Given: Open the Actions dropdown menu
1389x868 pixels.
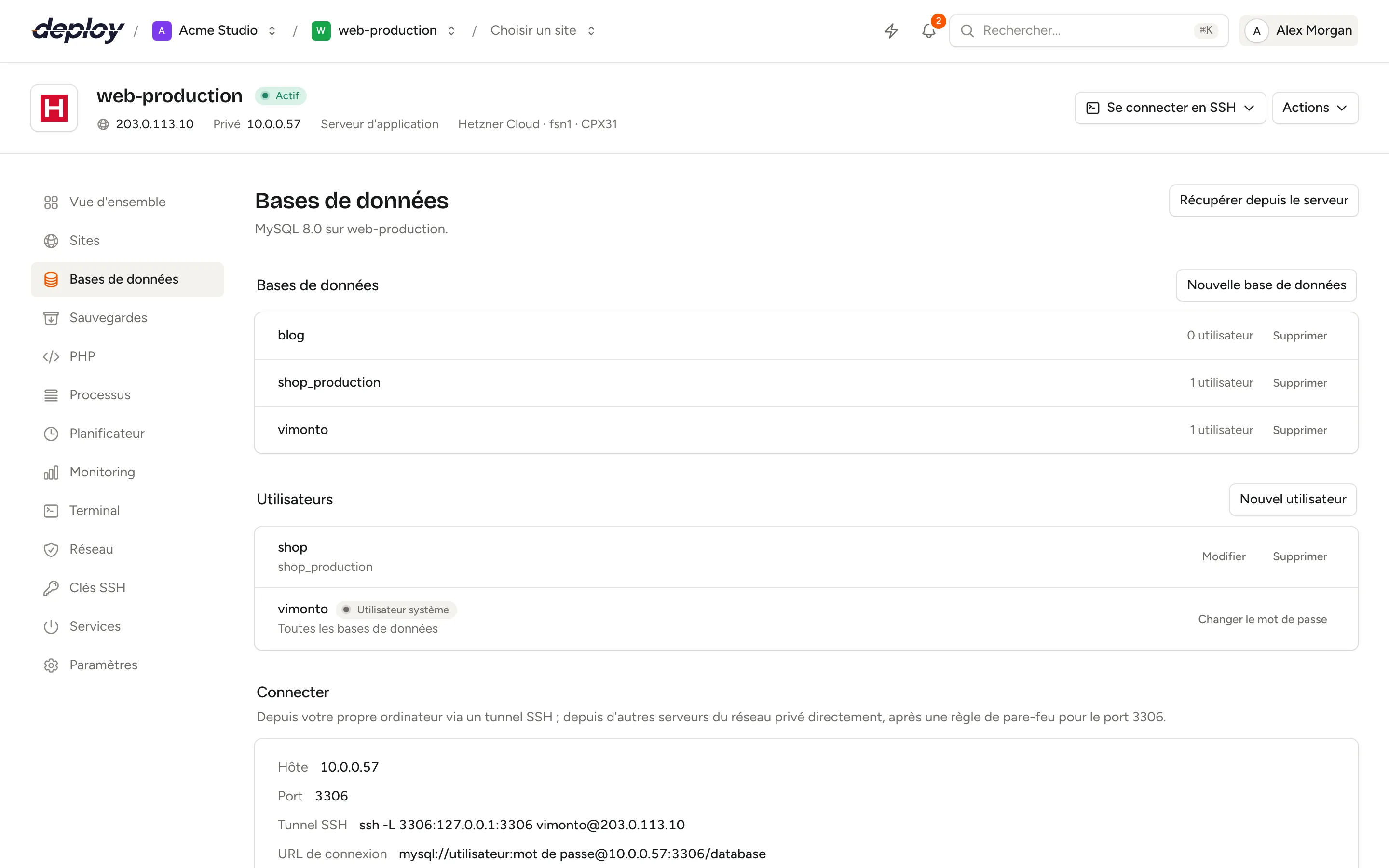Looking at the screenshot, I should [1315, 108].
